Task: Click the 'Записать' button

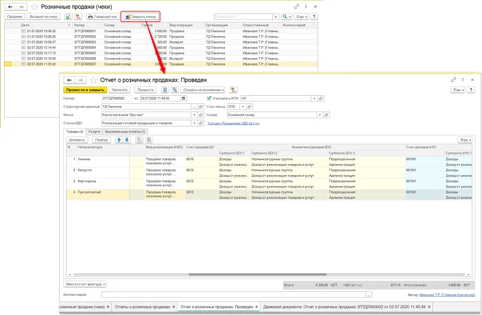Action: (119, 90)
